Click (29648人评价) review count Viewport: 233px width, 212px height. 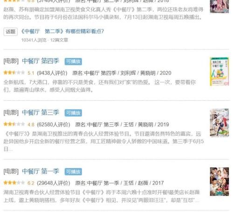54,183
